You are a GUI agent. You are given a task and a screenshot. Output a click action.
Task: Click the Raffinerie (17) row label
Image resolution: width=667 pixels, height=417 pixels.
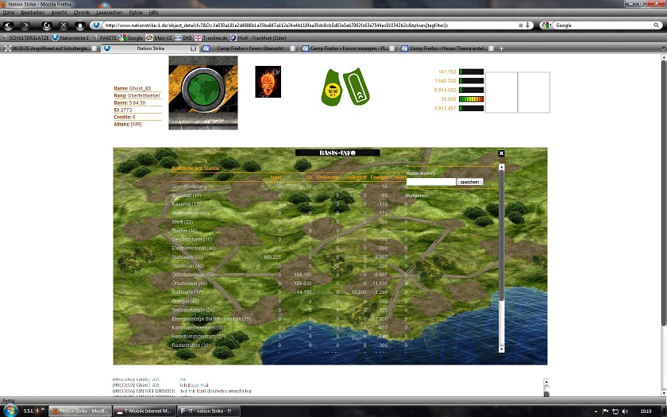pos(187,292)
